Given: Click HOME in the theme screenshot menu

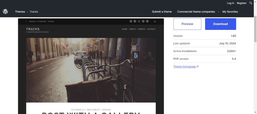Looking at the screenshot, I should point(124,29).
